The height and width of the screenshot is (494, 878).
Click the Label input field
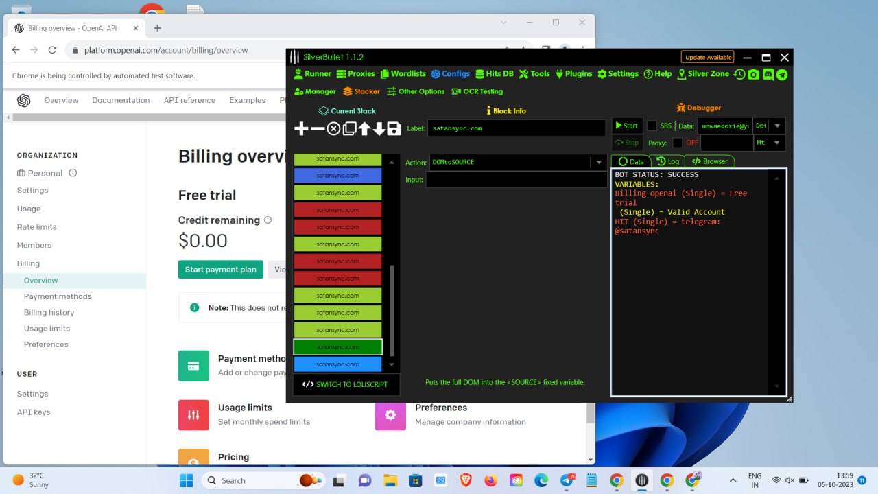point(516,128)
